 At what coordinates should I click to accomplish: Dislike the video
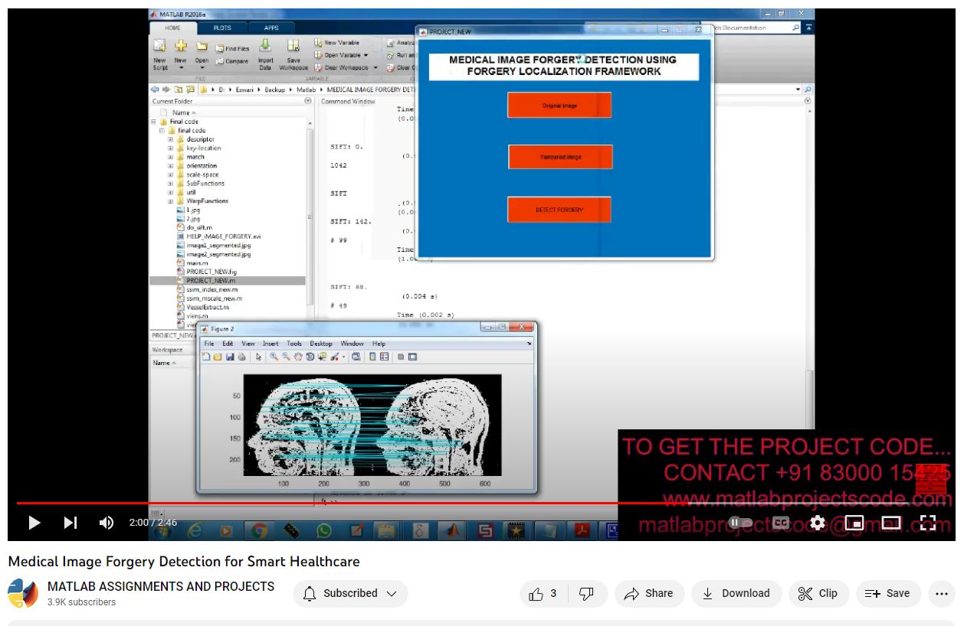(586, 593)
